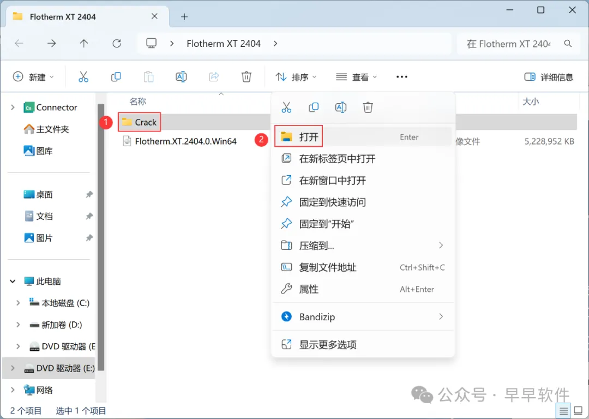Select 图库 in the sidebar

click(x=38, y=151)
